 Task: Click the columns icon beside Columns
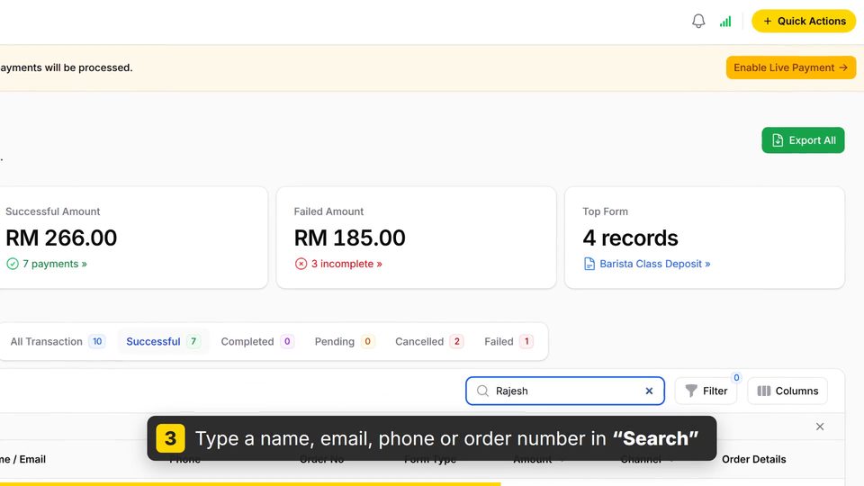(x=764, y=391)
